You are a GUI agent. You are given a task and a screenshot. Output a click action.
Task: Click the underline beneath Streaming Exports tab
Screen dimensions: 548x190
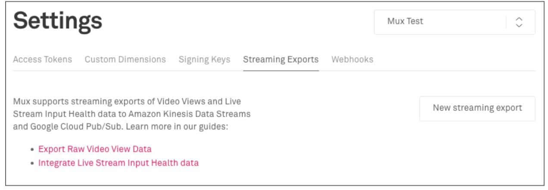(280, 70)
